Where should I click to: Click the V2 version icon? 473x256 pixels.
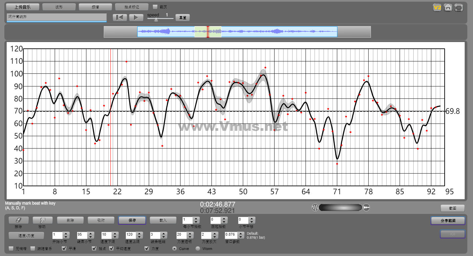pyautogui.click(x=437, y=7)
